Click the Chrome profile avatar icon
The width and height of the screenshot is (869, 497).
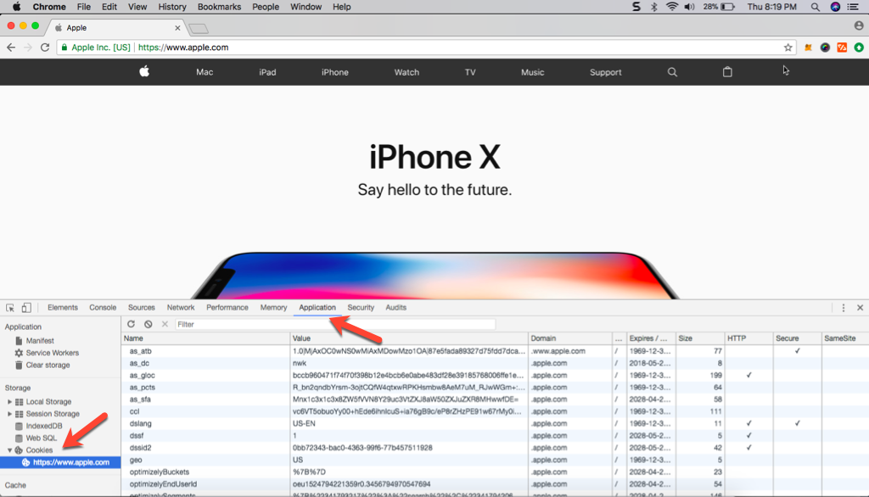click(x=859, y=25)
